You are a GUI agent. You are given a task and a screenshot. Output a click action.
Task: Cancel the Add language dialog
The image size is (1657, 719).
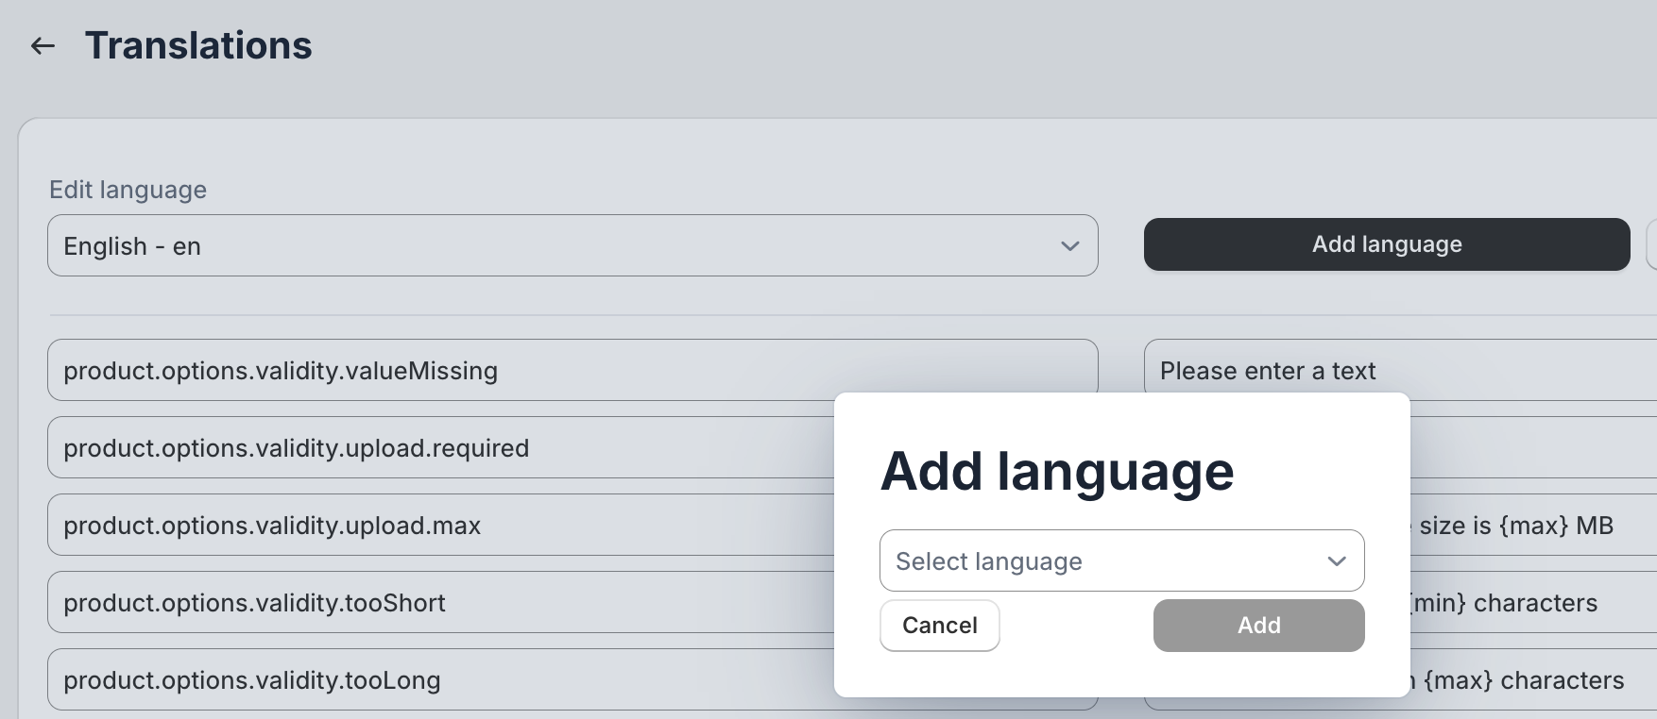click(x=939, y=626)
